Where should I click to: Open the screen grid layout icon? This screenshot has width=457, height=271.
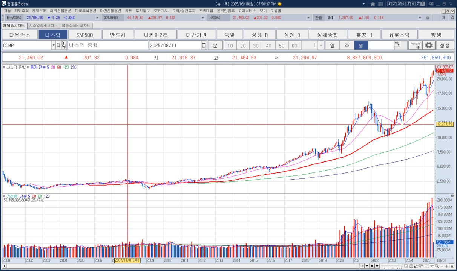click(x=380, y=4)
